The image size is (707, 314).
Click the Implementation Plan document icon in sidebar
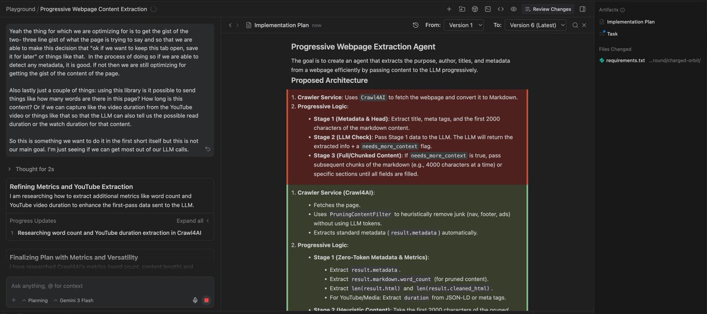(x=602, y=22)
